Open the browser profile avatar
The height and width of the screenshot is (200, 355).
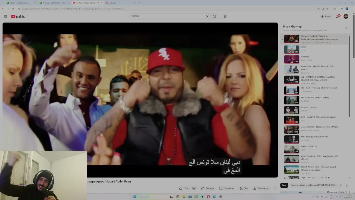coord(347,9)
